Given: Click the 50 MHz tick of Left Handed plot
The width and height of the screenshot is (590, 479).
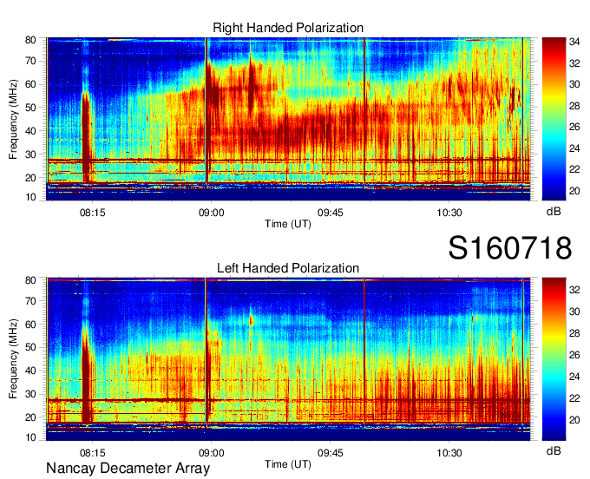Looking at the screenshot, I should click(x=30, y=347).
